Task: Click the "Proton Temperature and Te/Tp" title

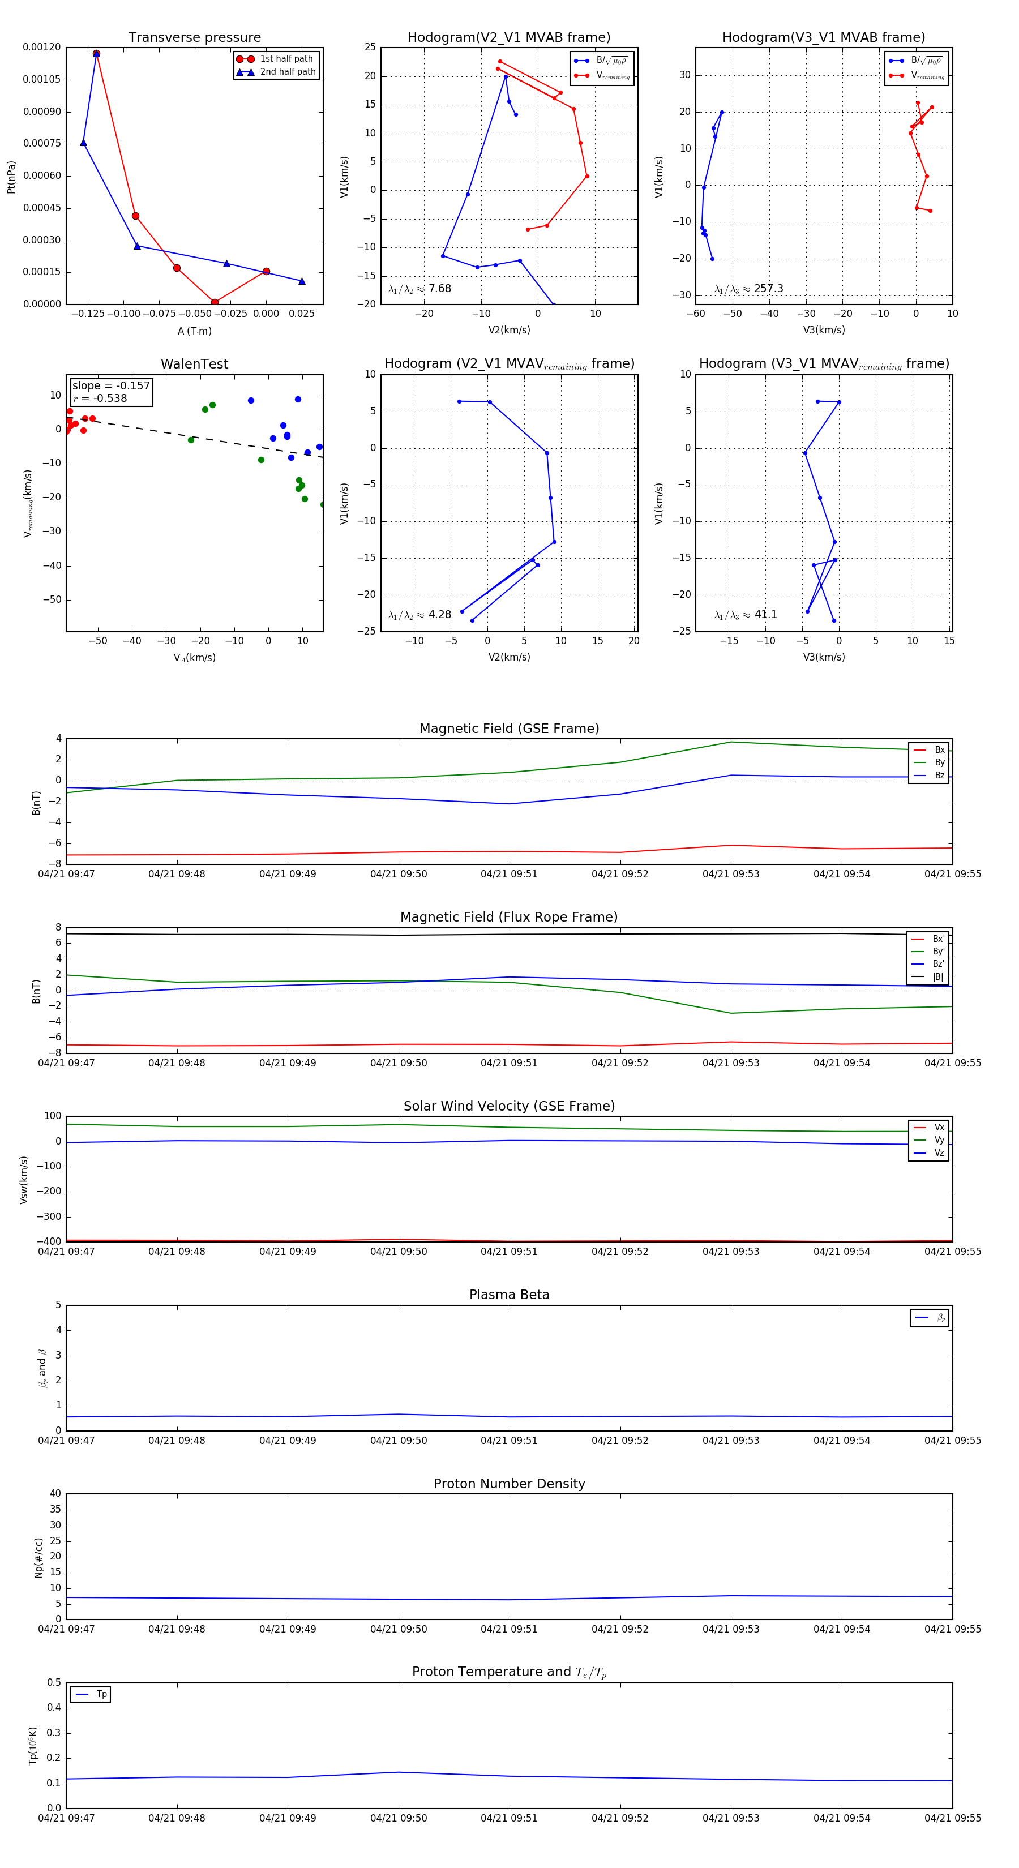Action: tap(509, 1672)
